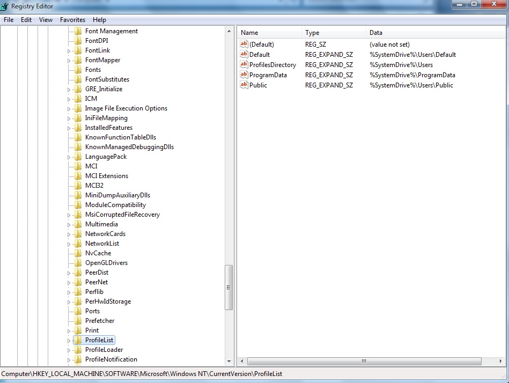Select the Perflib key

pyautogui.click(x=94, y=292)
